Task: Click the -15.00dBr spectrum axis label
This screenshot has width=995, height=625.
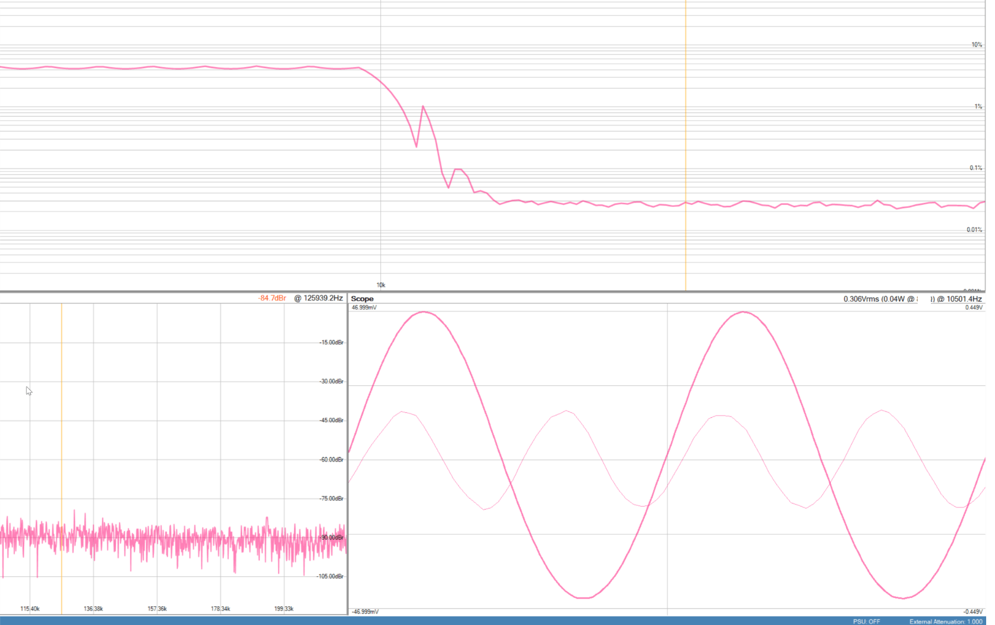Action: 331,343
